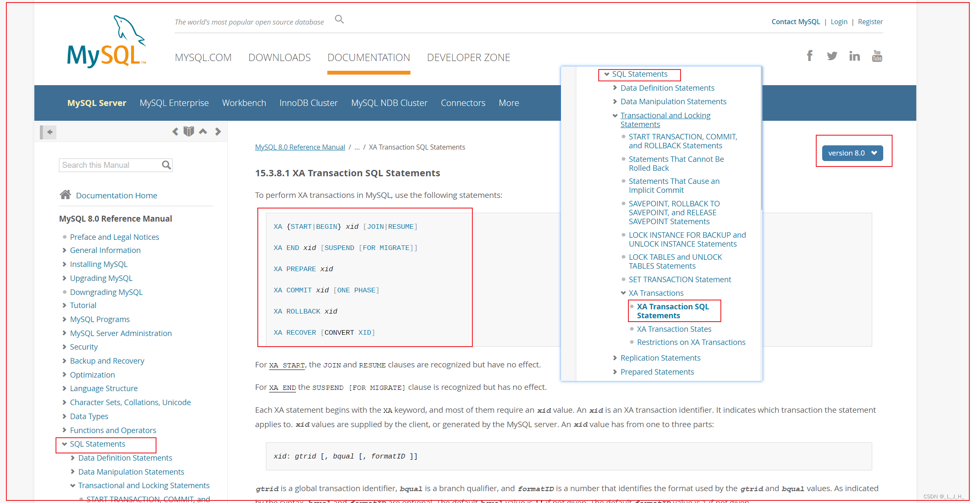
Task: Click the Documentation Home house icon
Action: pyautogui.click(x=65, y=195)
